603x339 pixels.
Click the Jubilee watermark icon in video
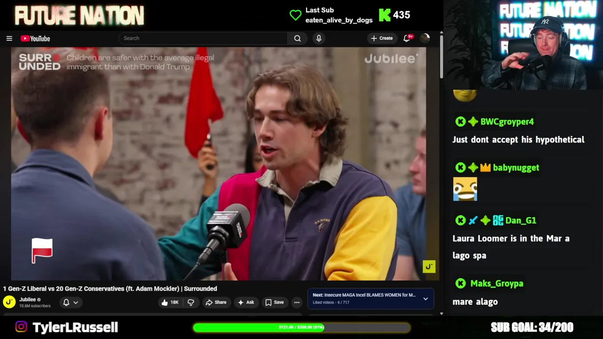tap(429, 266)
